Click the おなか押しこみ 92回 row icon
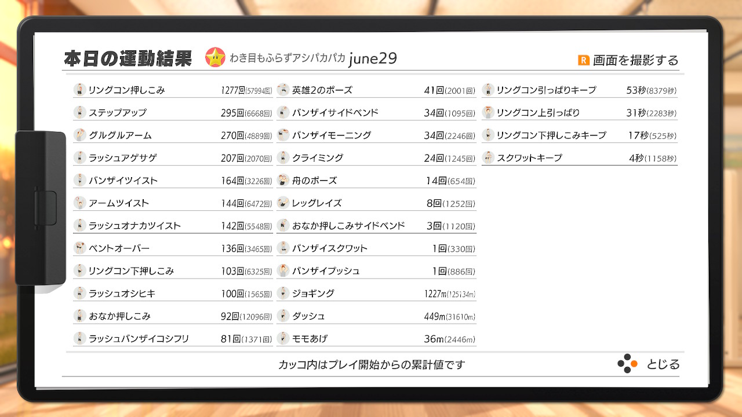Viewport: 742px width, 417px height. tap(80, 316)
